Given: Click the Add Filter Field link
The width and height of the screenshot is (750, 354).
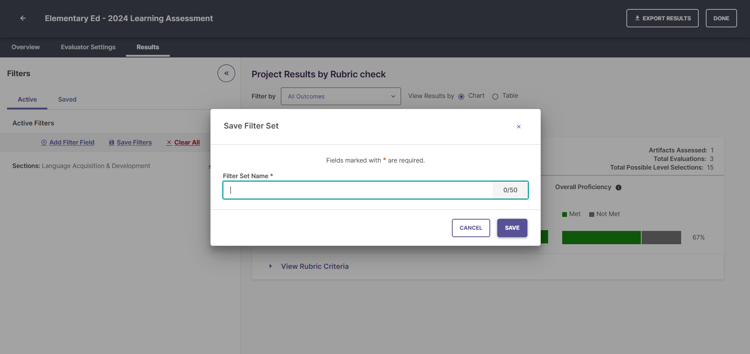Looking at the screenshot, I should [x=72, y=143].
